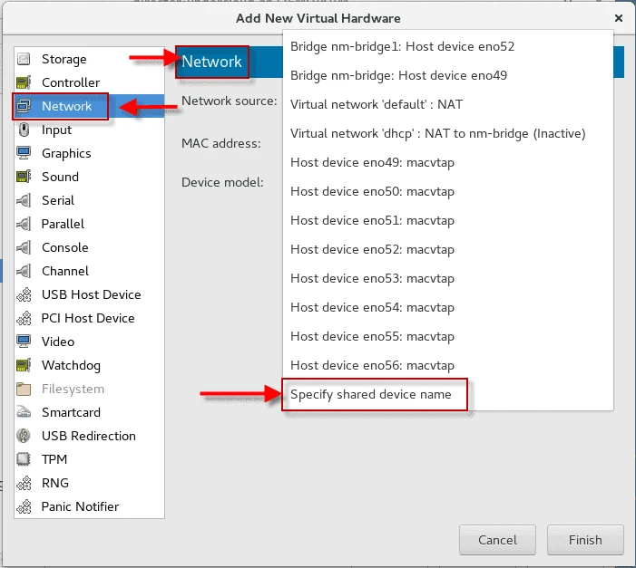Select Panic Notifier entry
Viewport: 636px width, 568px height.
click(x=89, y=506)
